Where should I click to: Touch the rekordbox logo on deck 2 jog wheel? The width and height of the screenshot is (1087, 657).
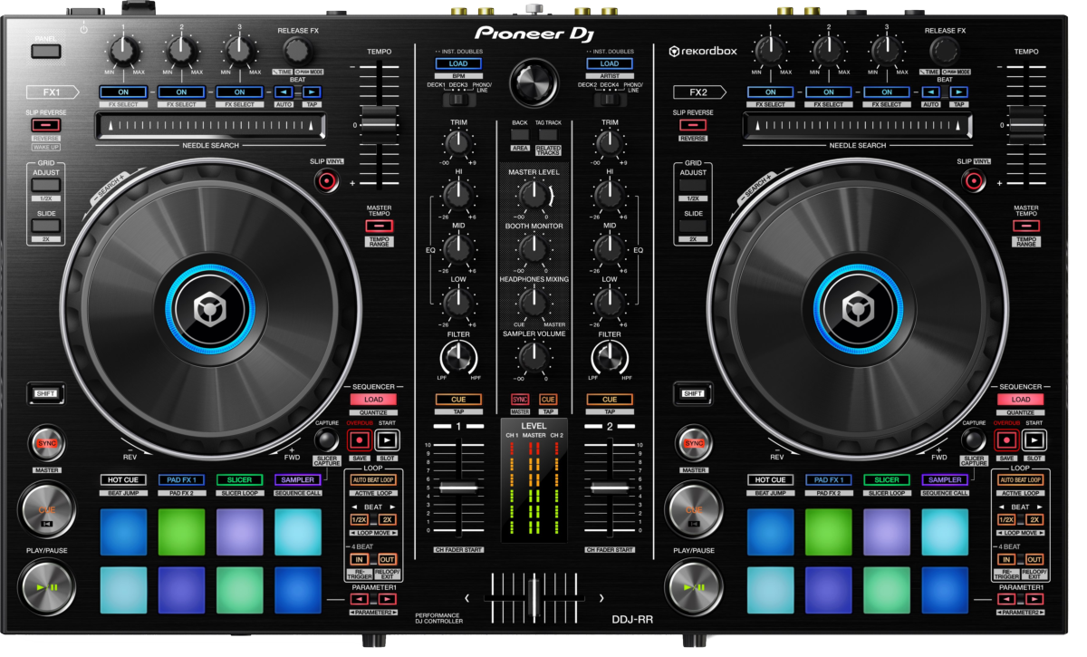click(856, 310)
